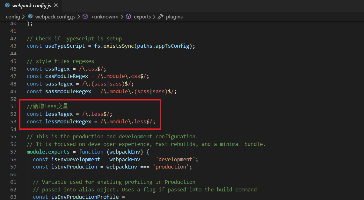
Task: Expand breadcrumb chevron after config
Action: [24, 17]
